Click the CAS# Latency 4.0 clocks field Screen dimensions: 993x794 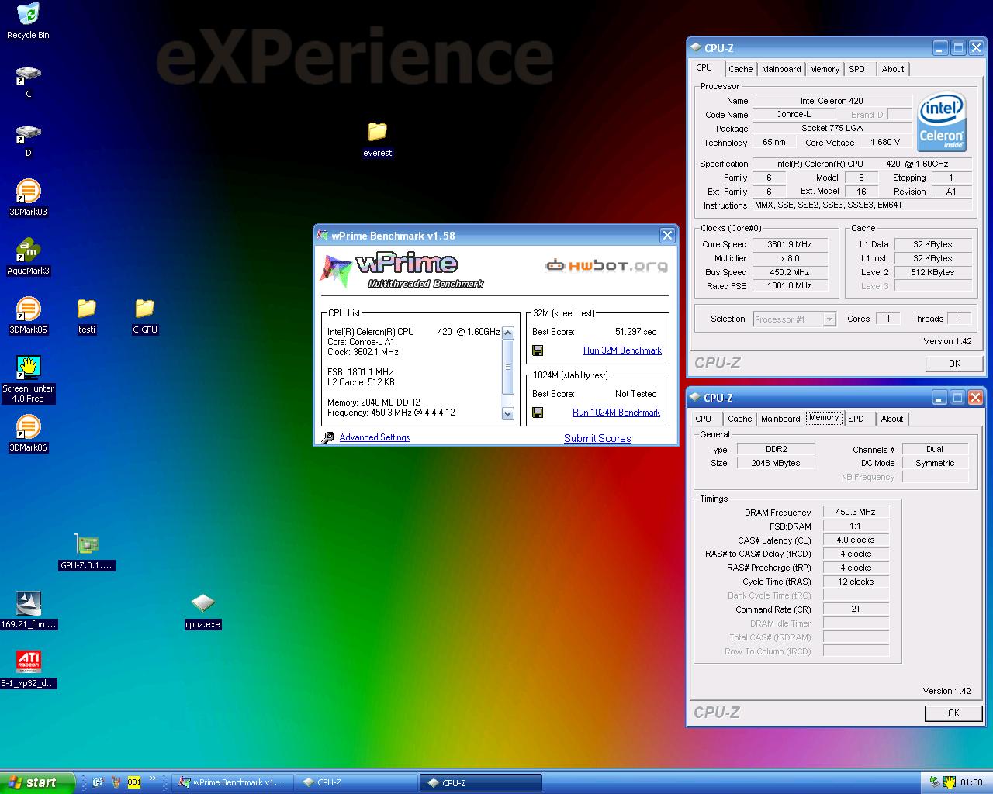click(x=855, y=540)
